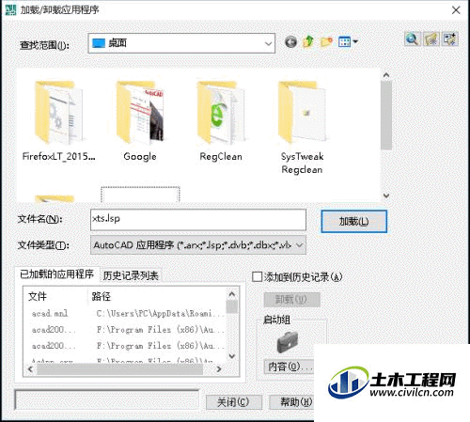Close the 加载/卸载应用程序 dialog
The height and width of the screenshot is (422, 470).
click(x=456, y=10)
